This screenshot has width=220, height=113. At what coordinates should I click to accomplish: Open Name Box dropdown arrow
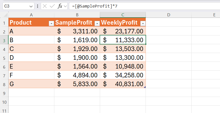pyautogui.click(x=31, y=6)
